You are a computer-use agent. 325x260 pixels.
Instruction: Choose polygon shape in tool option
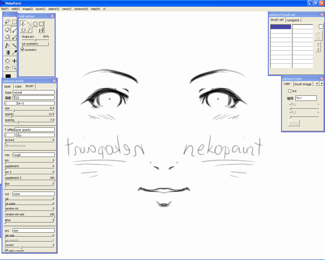click(23, 30)
